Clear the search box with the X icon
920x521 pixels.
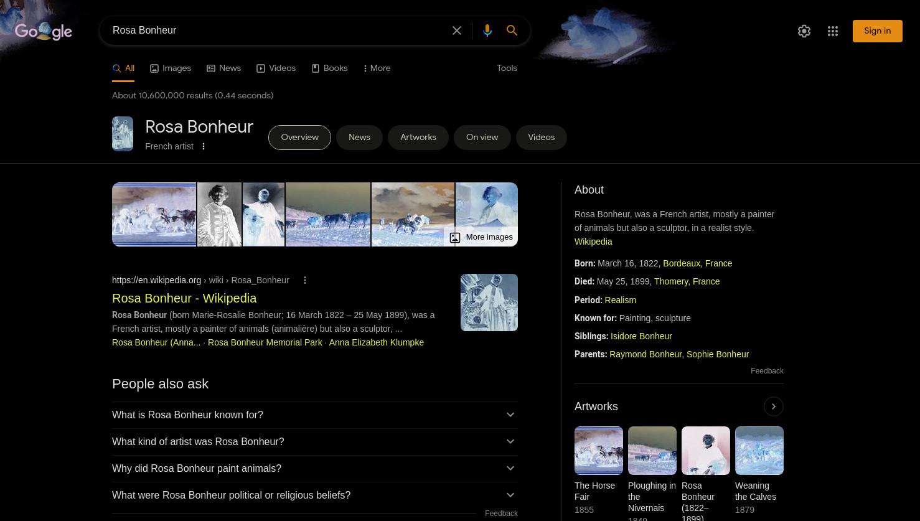(457, 31)
